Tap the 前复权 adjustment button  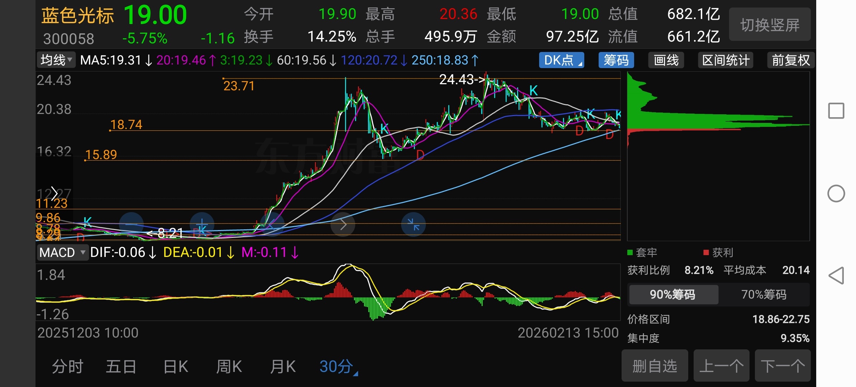[x=790, y=60]
